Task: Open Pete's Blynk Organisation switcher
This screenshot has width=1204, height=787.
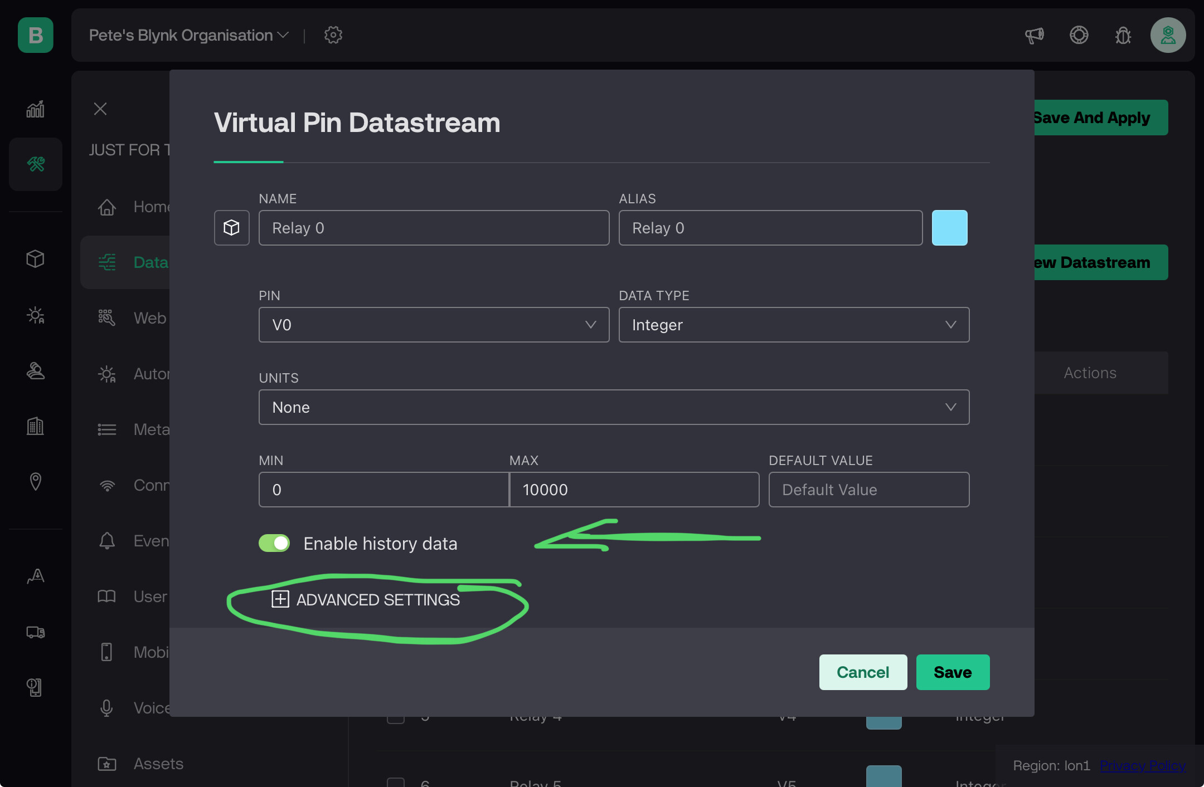Action: tap(189, 35)
